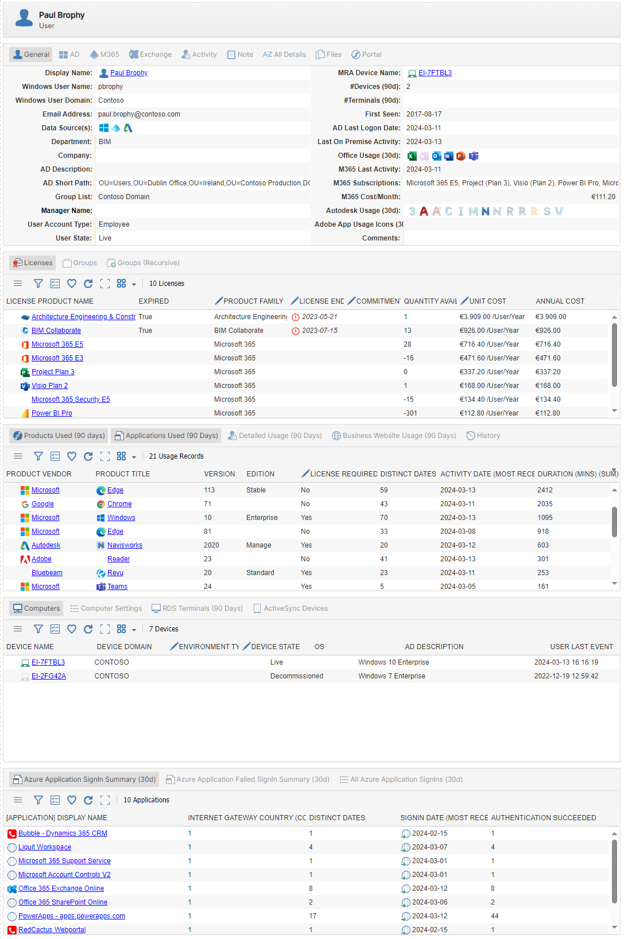Click scroll up arrow in Licenses table
Screen dimensions: 624x939
[x=614, y=317]
